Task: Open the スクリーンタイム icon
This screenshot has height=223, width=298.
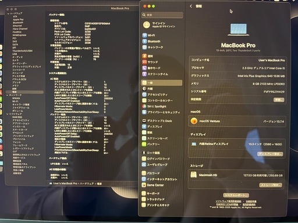Action: [144, 74]
